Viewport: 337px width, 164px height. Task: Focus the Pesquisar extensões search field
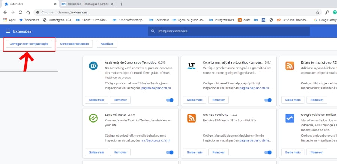(x=229, y=31)
